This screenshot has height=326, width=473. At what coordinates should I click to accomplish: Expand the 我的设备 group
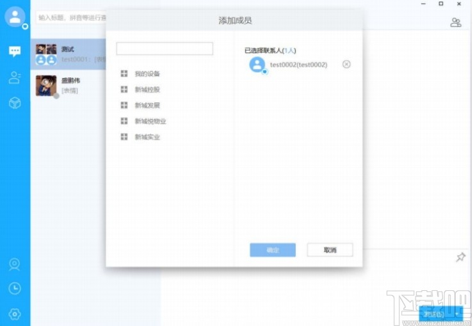pos(124,74)
